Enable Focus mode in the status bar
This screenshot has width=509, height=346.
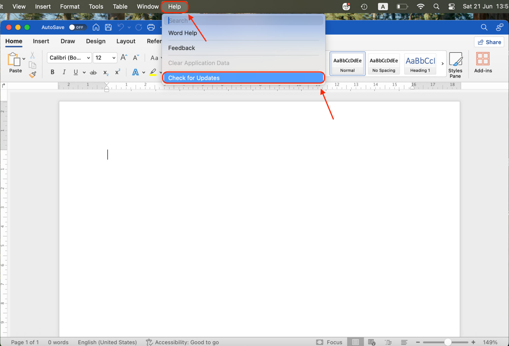[x=329, y=342]
